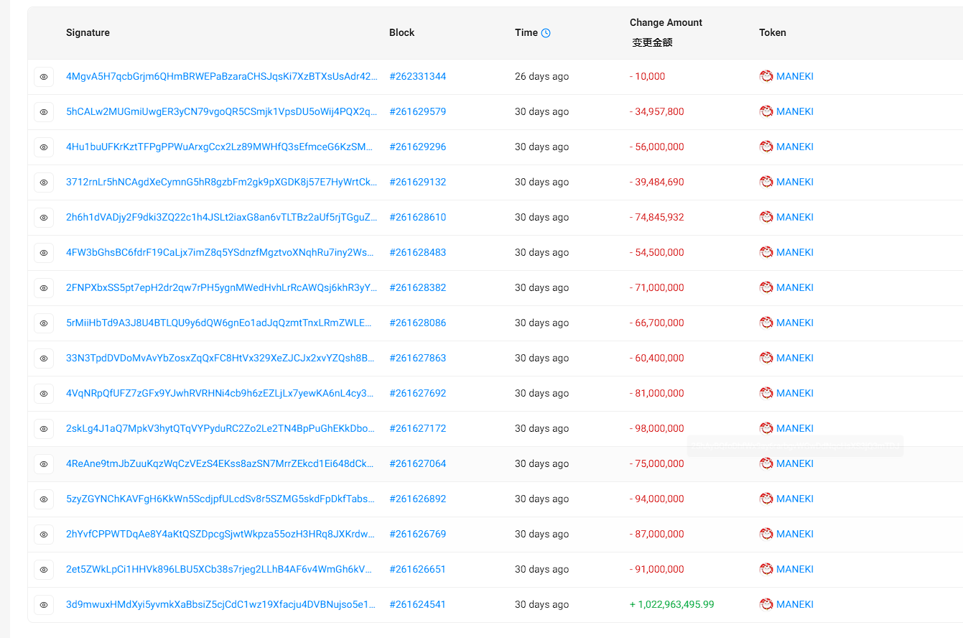Click eye icon for block #261627692 row
Image resolution: width=963 pixels, height=638 pixels.
click(44, 394)
